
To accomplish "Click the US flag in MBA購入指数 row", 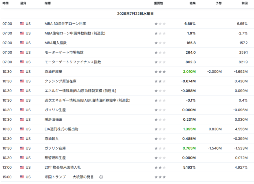I will [22, 43].
